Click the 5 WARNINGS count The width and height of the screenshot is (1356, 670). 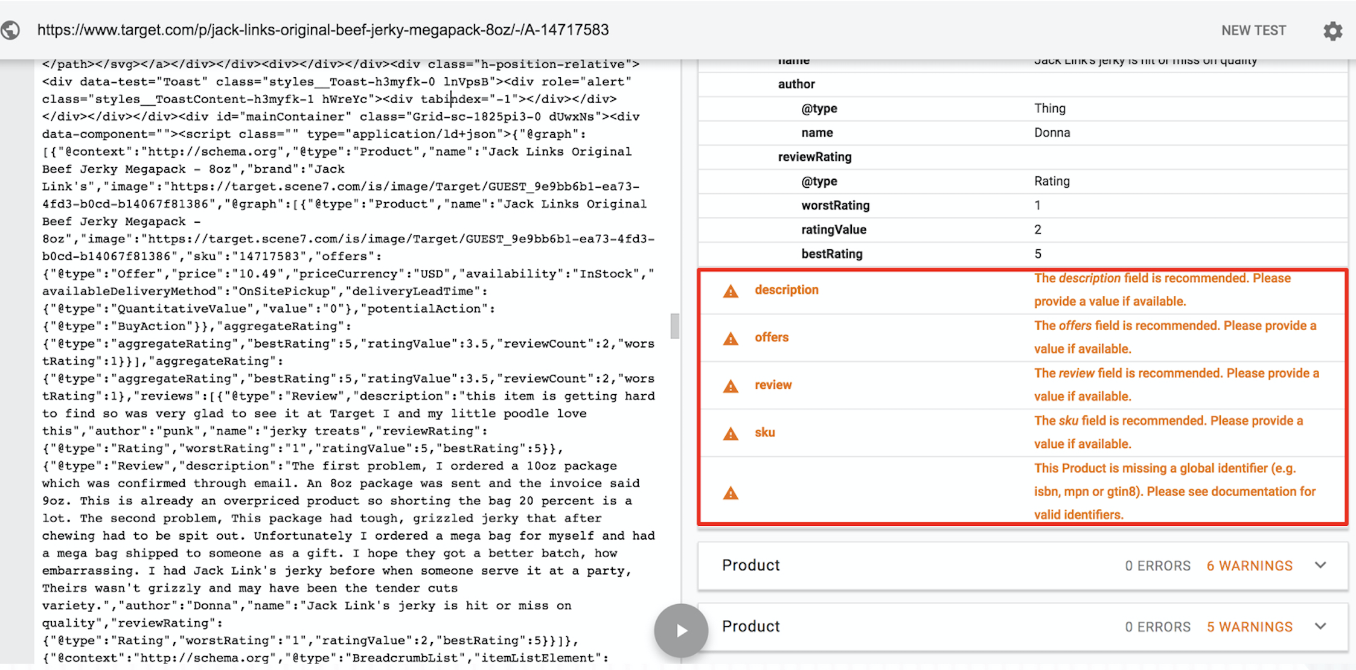click(1249, 627)
